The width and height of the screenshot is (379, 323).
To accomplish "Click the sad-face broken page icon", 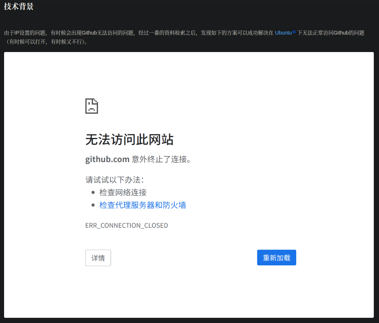I will coord(91,106).
